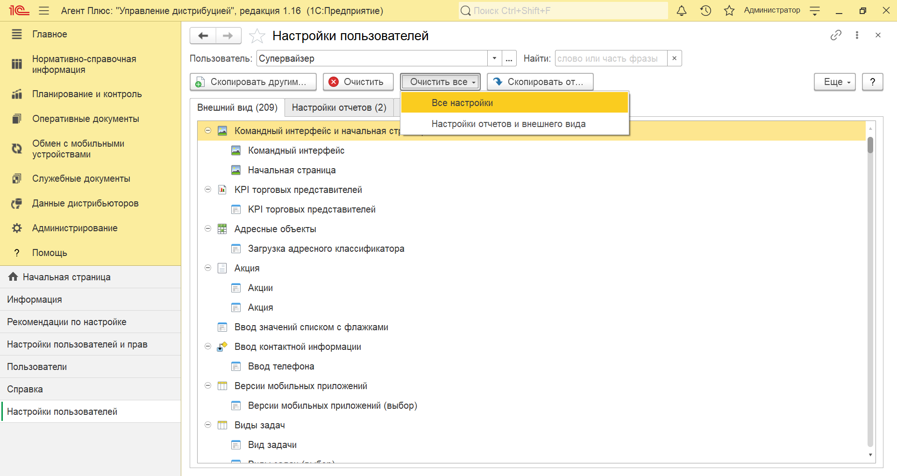Click Скопировать от button
The height and width of the screenshot is (476, 897).
tap(540, 82)
